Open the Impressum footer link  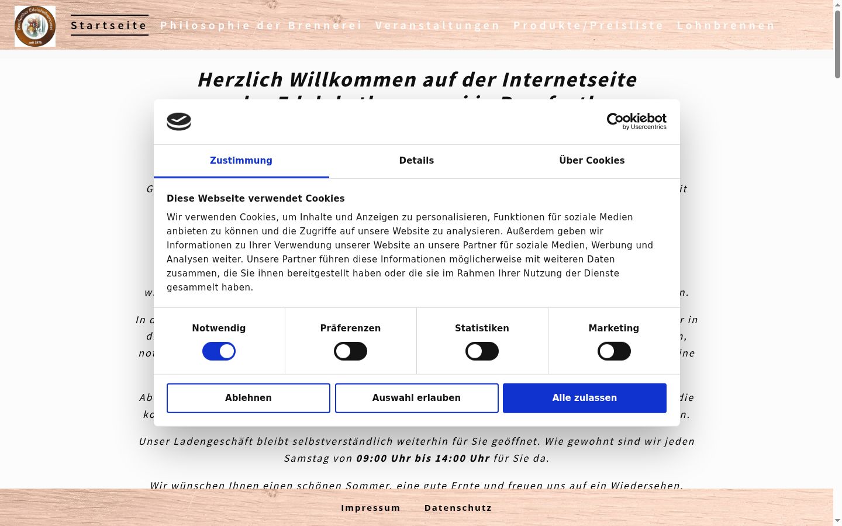(371, 508)
